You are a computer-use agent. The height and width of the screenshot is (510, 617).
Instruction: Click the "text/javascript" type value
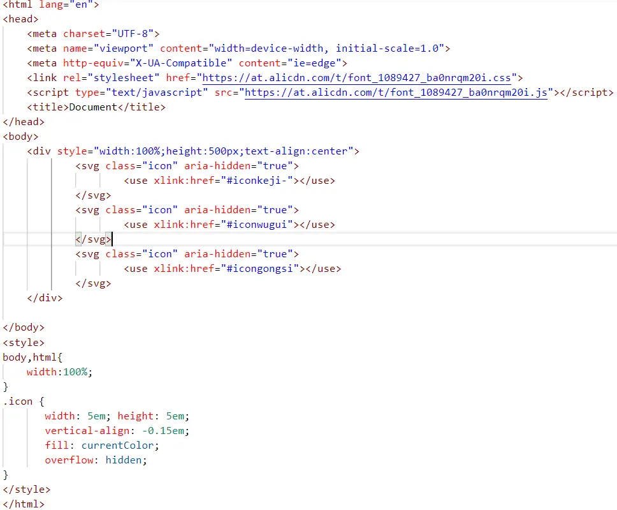pyautogui.click(x=157, y=92)
